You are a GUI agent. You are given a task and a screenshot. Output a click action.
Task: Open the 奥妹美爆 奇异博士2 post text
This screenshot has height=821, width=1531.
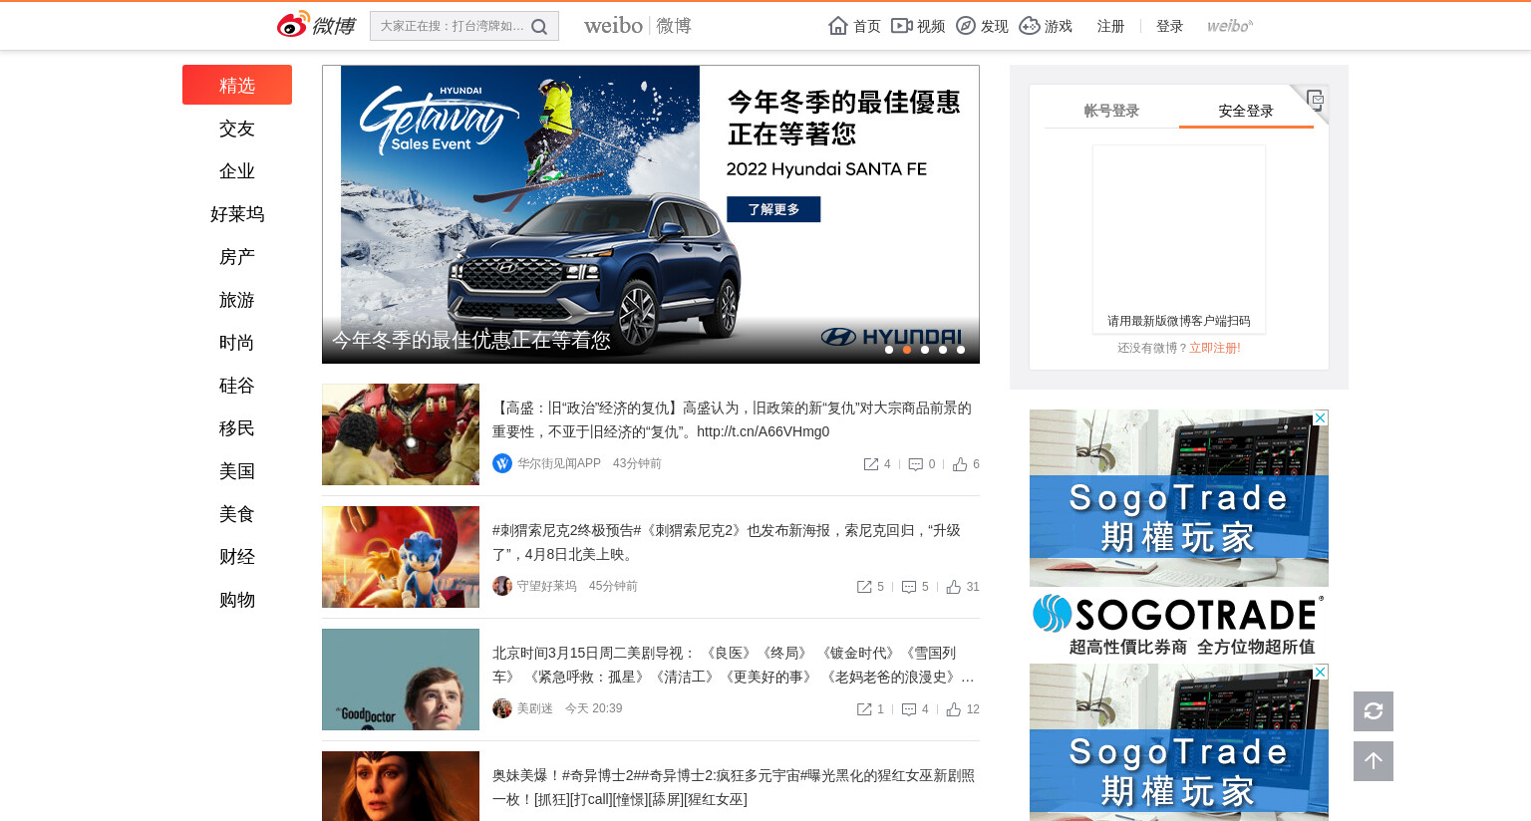tap(734, 787)
